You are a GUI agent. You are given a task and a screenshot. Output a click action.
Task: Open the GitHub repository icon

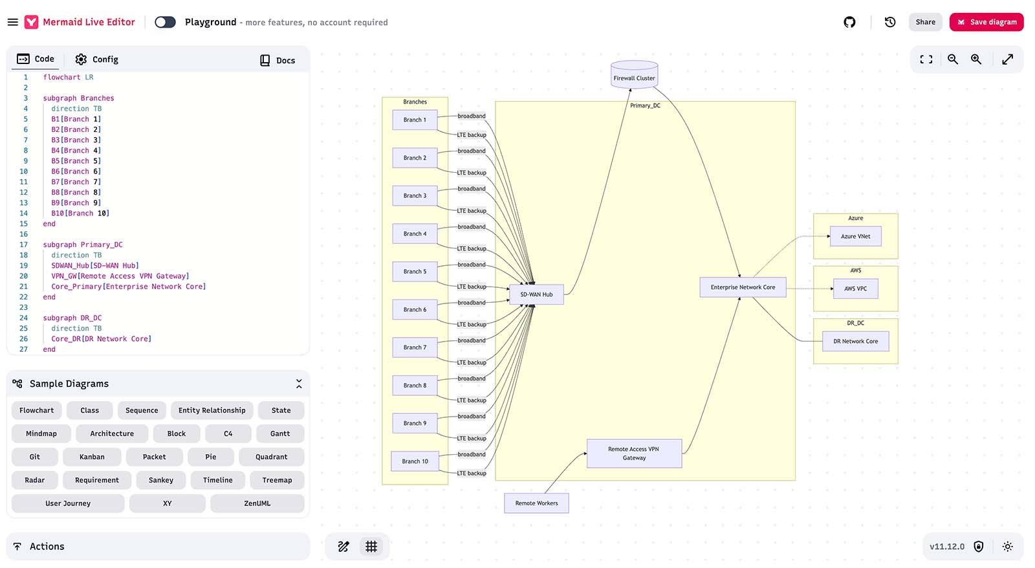849,22
